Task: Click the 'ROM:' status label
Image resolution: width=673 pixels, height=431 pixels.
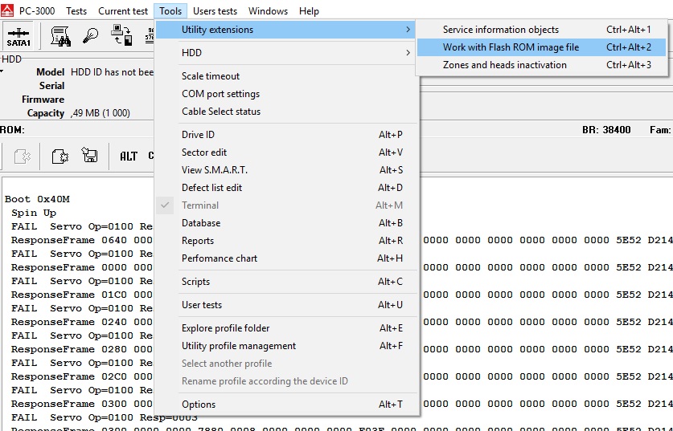Action: coord(12,130)
